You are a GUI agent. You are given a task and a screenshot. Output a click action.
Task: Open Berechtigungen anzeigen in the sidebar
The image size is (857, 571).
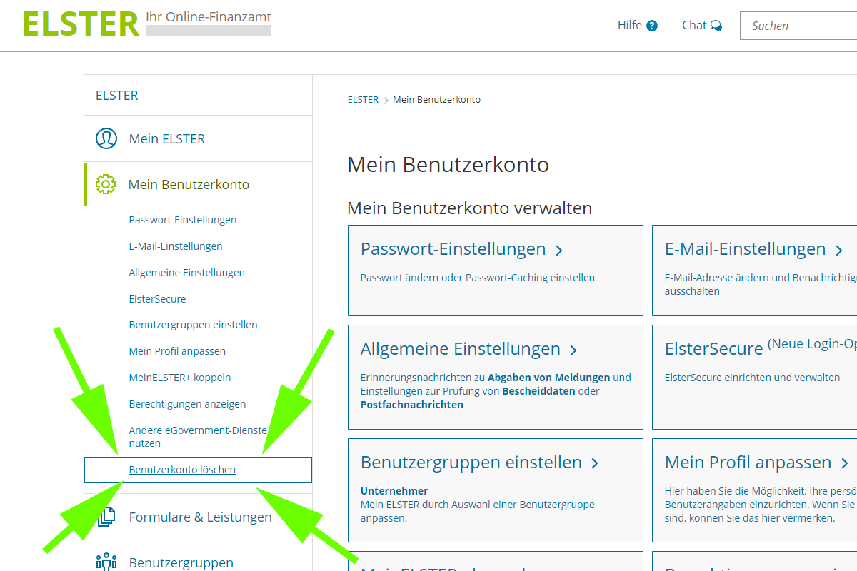(x=187, y=404)
